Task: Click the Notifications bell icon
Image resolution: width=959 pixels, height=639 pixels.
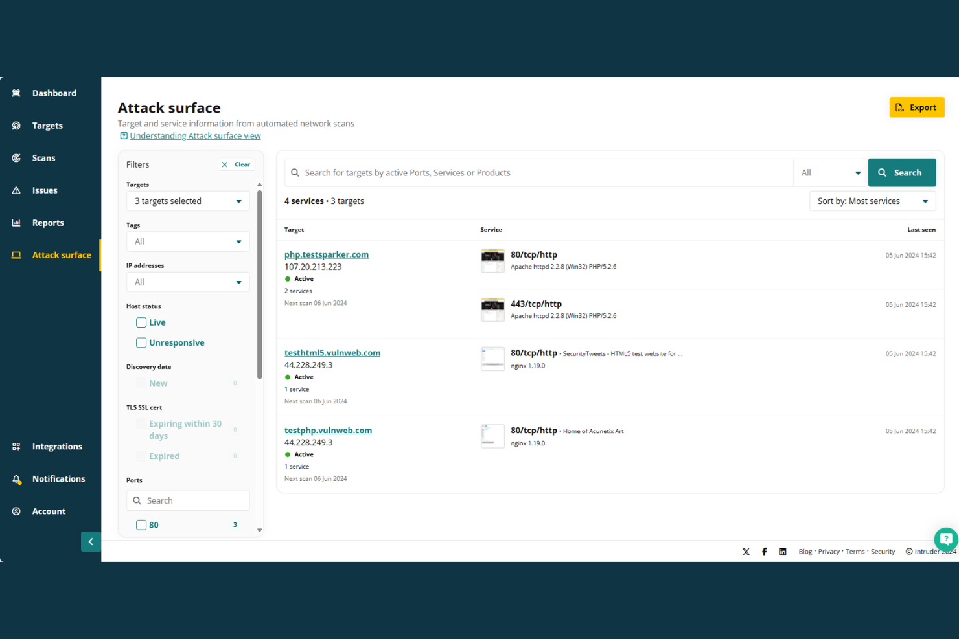Action: (16, 479)
